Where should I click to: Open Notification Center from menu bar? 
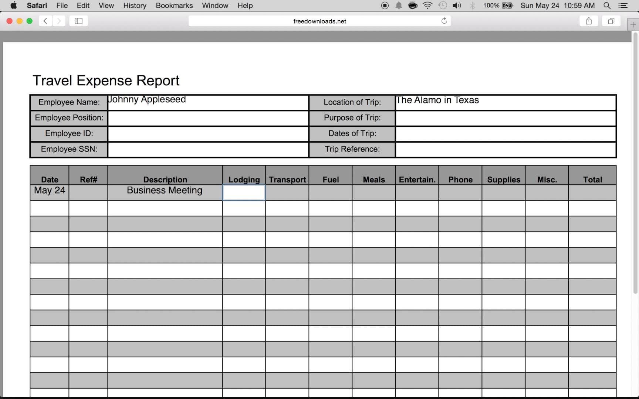[623, 6]
